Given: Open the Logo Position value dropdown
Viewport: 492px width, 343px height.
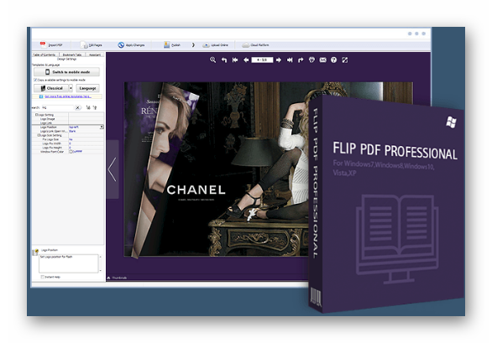Looking at the screenshot, I should [102, 127].
